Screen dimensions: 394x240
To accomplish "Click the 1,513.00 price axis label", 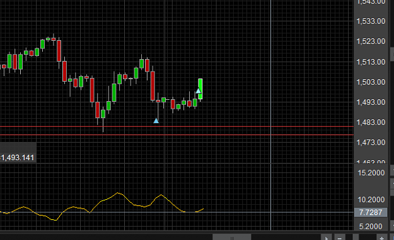I will pos(371,62).
